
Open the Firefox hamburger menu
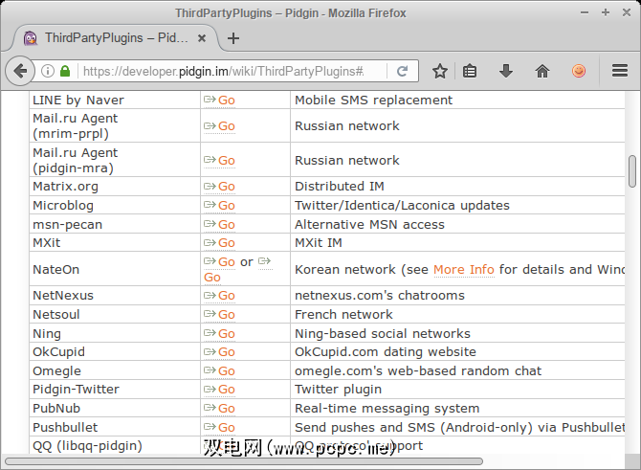click(x=619, y=71)
